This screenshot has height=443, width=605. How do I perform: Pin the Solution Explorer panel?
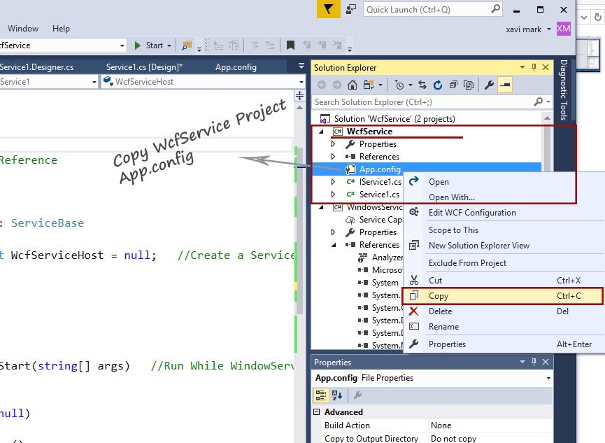[x=534, y=67]
